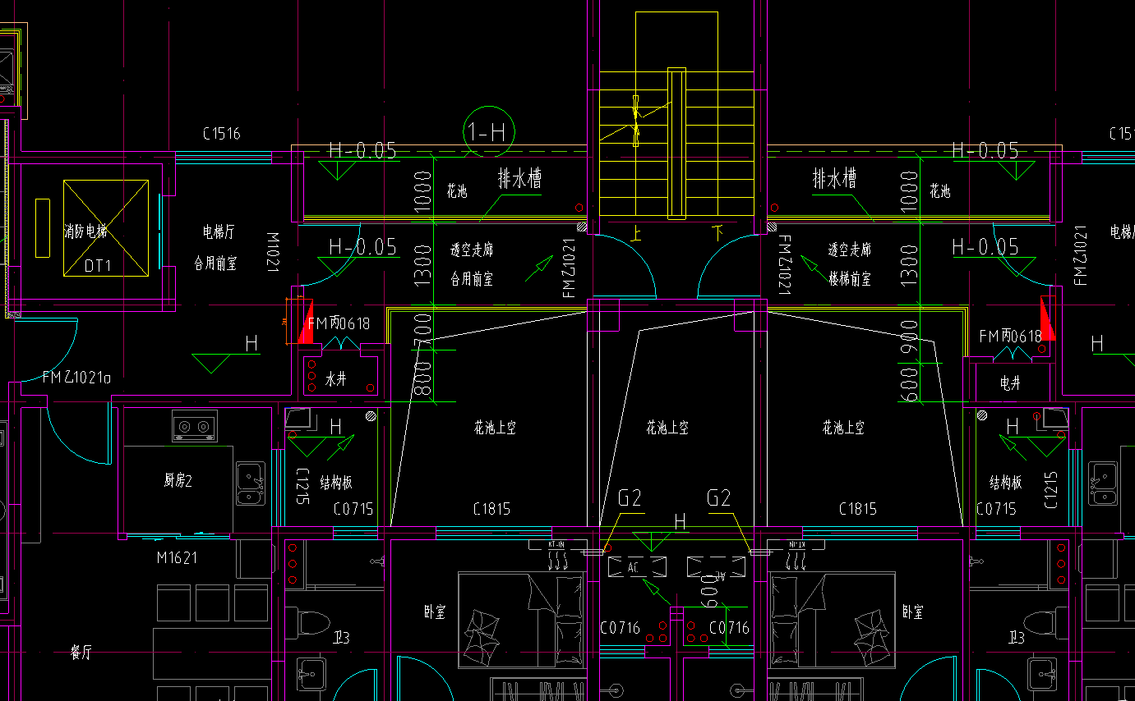The image size is (1135, 701).
Task: Click the right 排水槽 annotation
Action: point(835,177)
